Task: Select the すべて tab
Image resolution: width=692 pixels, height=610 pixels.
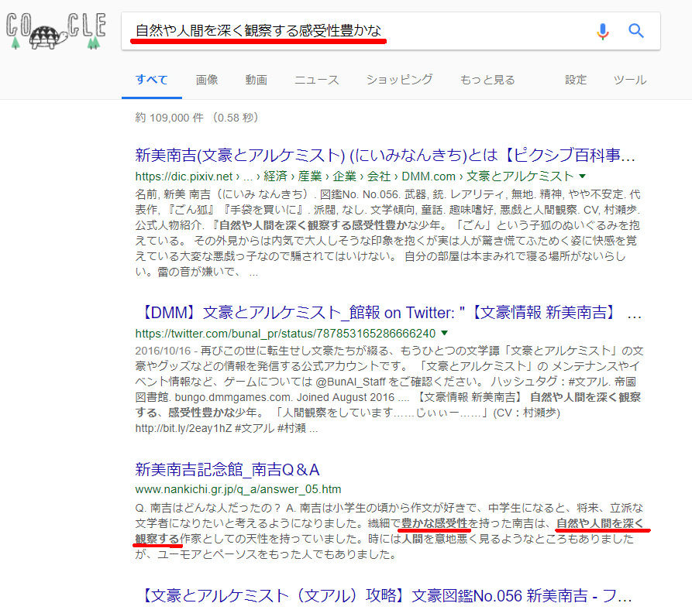Action: (151, 80)
